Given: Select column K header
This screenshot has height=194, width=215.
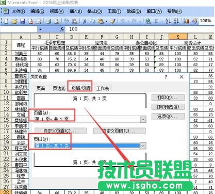Looking at the screenshot, I should click(x=178, y=37).
